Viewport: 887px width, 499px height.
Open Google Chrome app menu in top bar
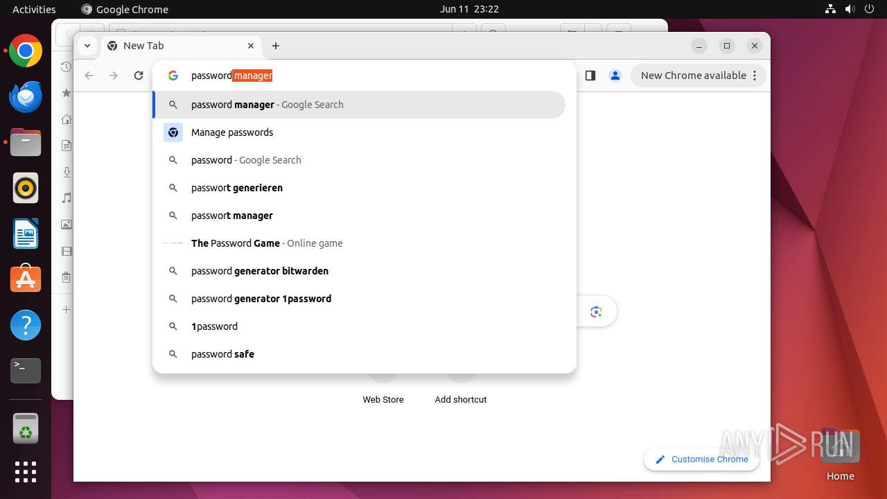pos(125,9)
